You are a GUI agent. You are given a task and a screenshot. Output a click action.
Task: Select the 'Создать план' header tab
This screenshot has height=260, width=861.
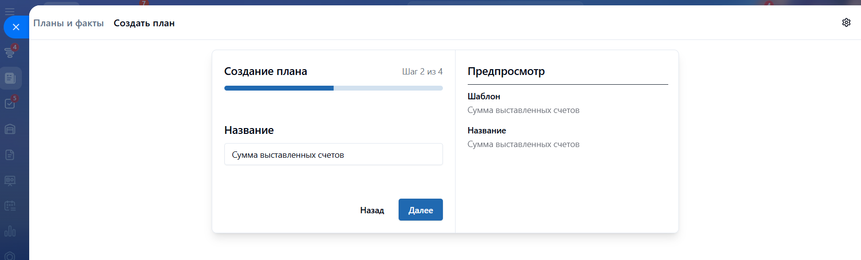click(x=144, y=23)
